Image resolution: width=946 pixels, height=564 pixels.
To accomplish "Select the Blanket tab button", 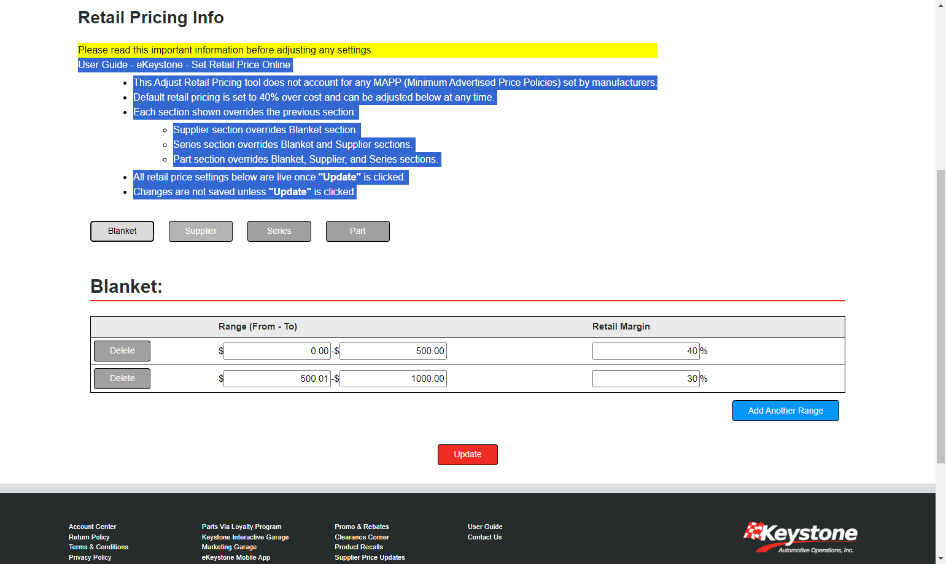I will 122,231.
